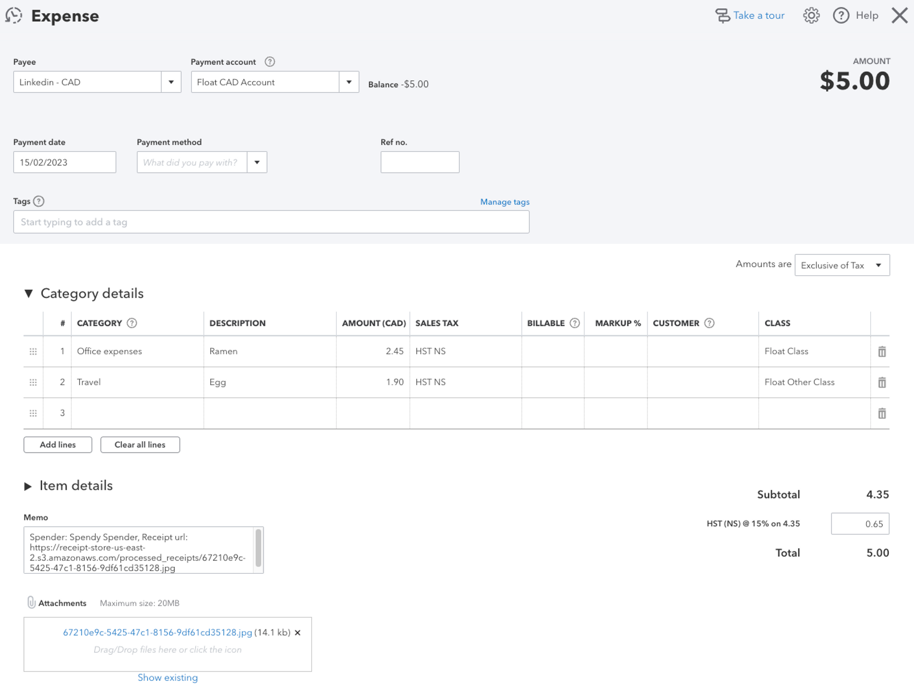Delete empty line 3 with trash icon
Image resolution: width=914 pixels, height=688 pixels.
(x=882, y=413)
